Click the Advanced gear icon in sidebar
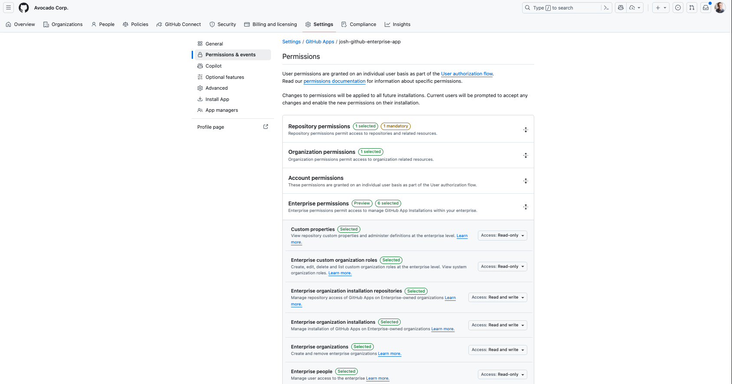 pos(200,88)
